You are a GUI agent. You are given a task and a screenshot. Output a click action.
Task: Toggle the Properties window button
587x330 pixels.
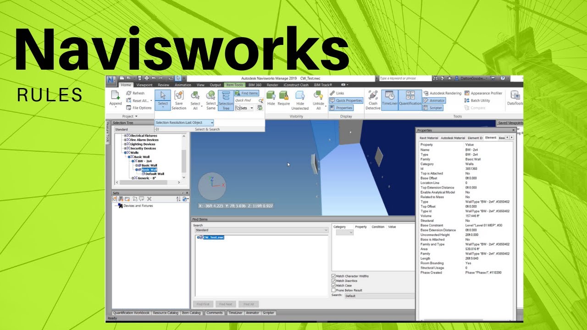click(x=341, y=108)
